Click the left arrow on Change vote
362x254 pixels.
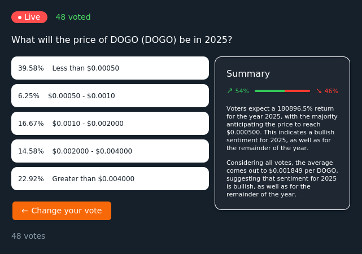[25, 211]
